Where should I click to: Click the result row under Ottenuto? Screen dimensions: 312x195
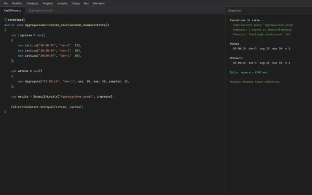tap(261, 63)
